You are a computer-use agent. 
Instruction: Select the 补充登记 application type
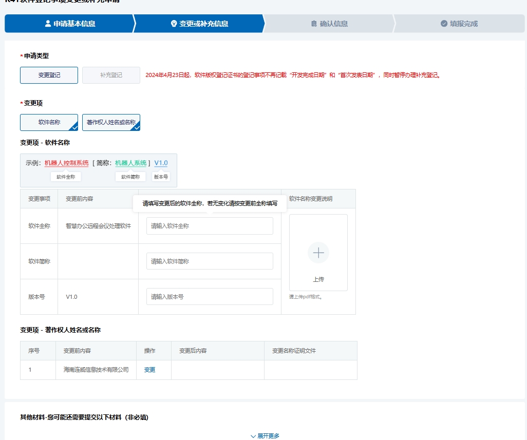tap(111, 75)
